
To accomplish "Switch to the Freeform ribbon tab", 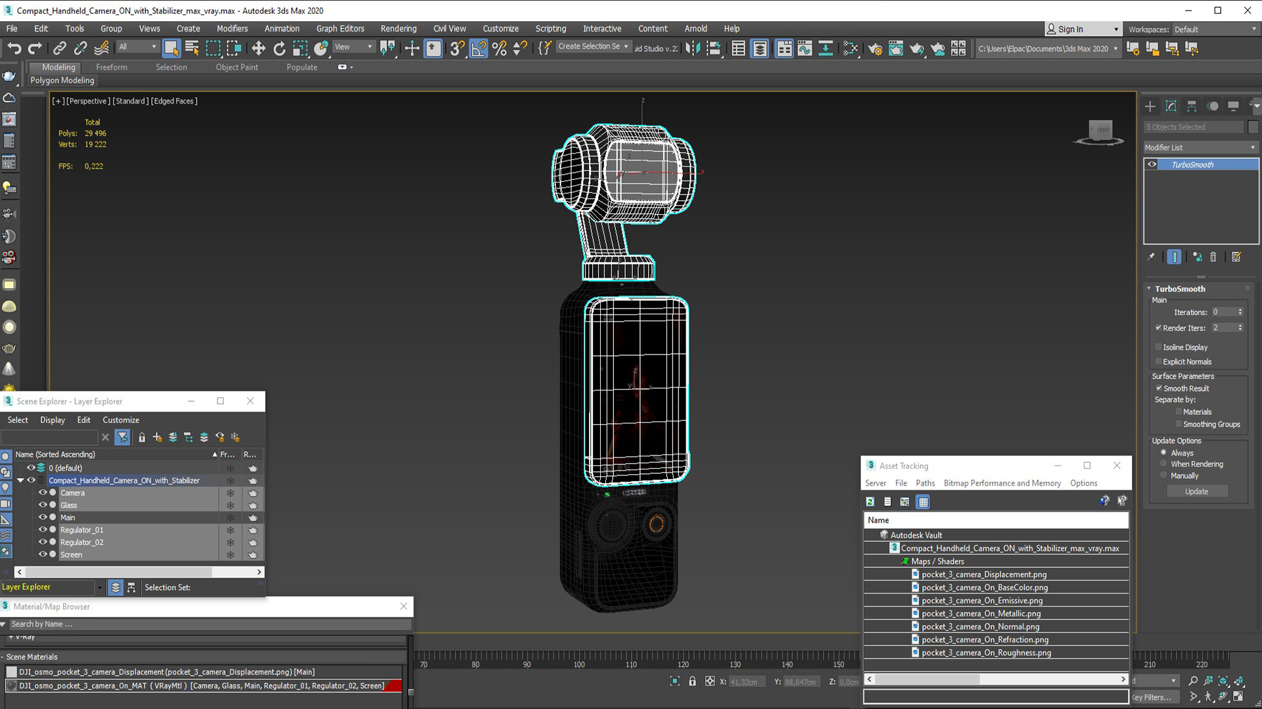I will point(112,67).
